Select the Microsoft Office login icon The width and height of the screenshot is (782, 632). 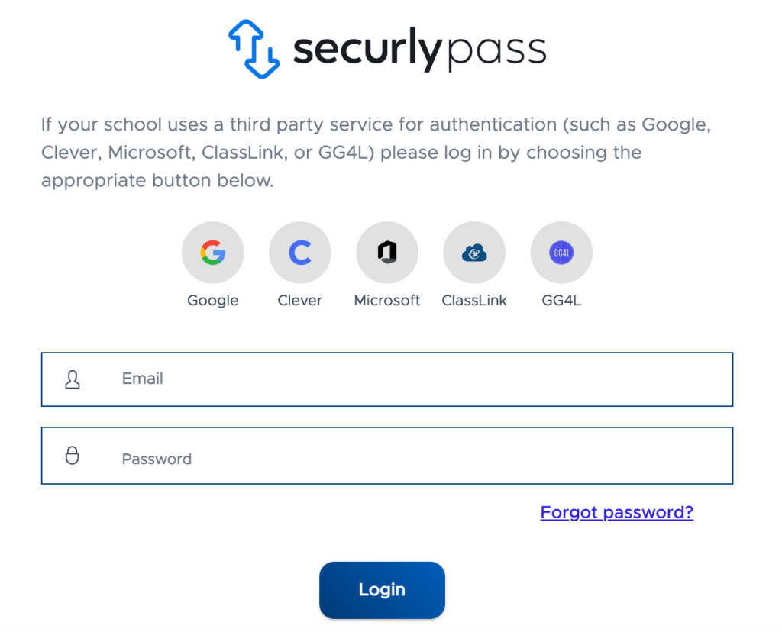tap(387, 253)
